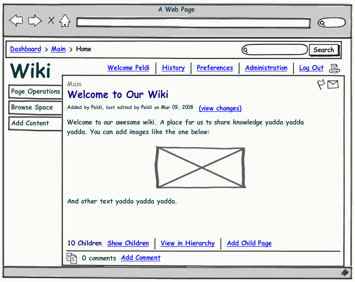The image size is (355, 282).
Task: Click the Show Children link
Action: (128, 243)
